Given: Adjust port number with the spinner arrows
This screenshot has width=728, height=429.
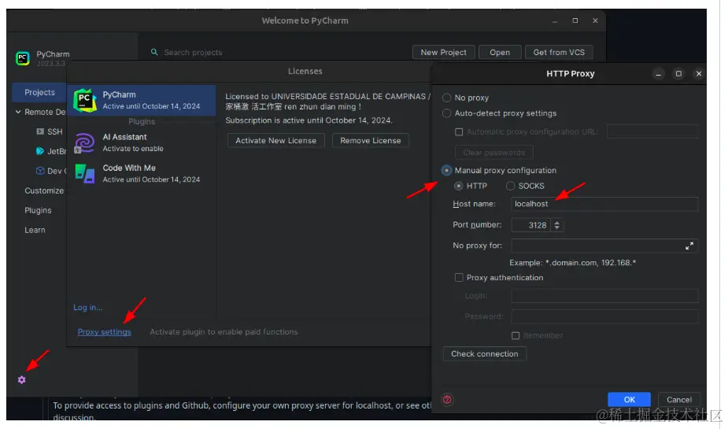Looking at the screenshot, I should [x=556, y=225].
